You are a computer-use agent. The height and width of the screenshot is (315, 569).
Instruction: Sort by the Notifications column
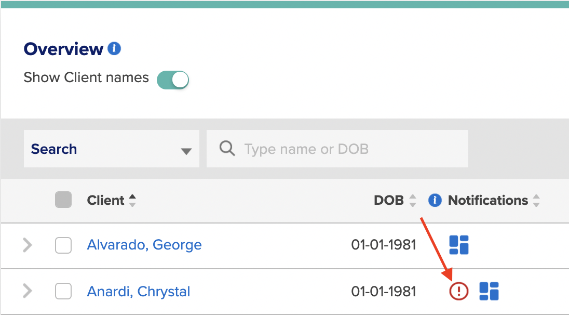click(x=536, y=200)
